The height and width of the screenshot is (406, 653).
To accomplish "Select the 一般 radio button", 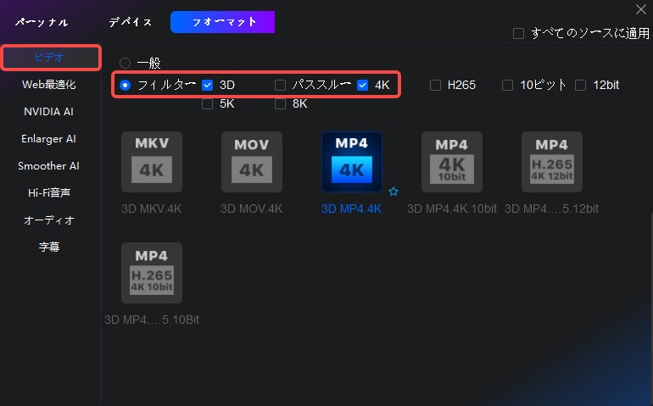I will 125,64.
